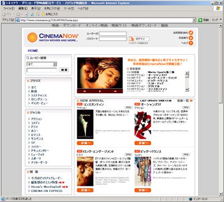This screenshot has height=202, width=224.
Task: Click 詳細へ button under ビッグ・バウンス
Action: [x=143, y=190]
